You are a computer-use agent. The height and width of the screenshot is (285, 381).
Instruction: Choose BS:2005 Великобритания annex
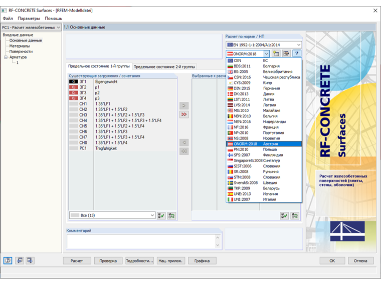point(264,71)
